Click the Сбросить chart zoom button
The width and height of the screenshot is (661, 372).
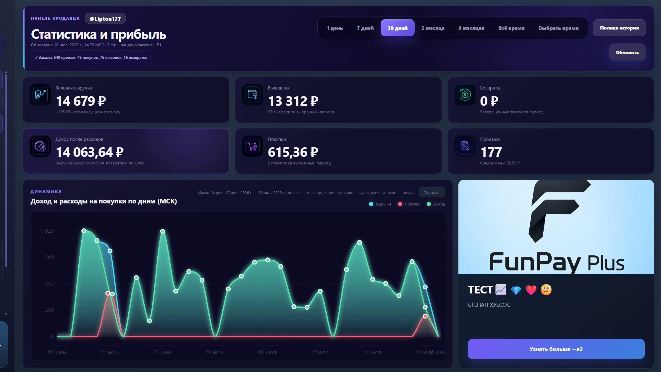432,192
